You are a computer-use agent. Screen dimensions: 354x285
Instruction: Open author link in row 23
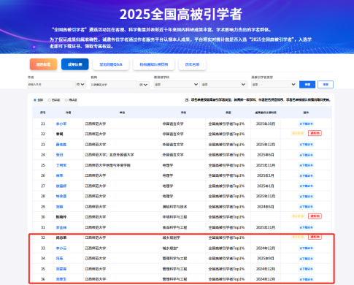tap(61, 145)
